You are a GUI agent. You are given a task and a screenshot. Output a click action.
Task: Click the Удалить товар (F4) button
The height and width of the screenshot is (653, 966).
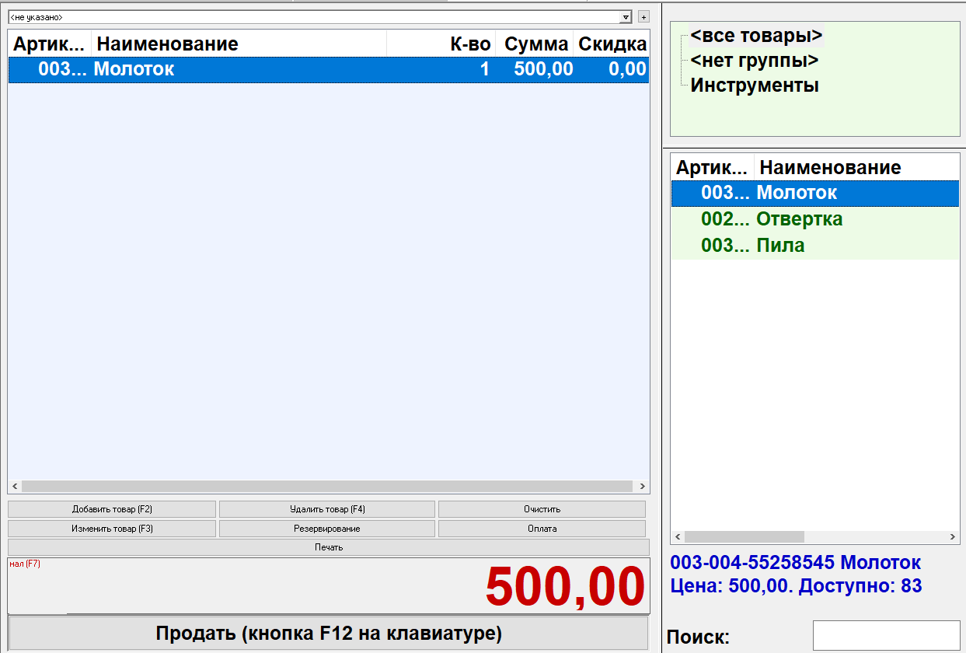(x=326, y=509)
